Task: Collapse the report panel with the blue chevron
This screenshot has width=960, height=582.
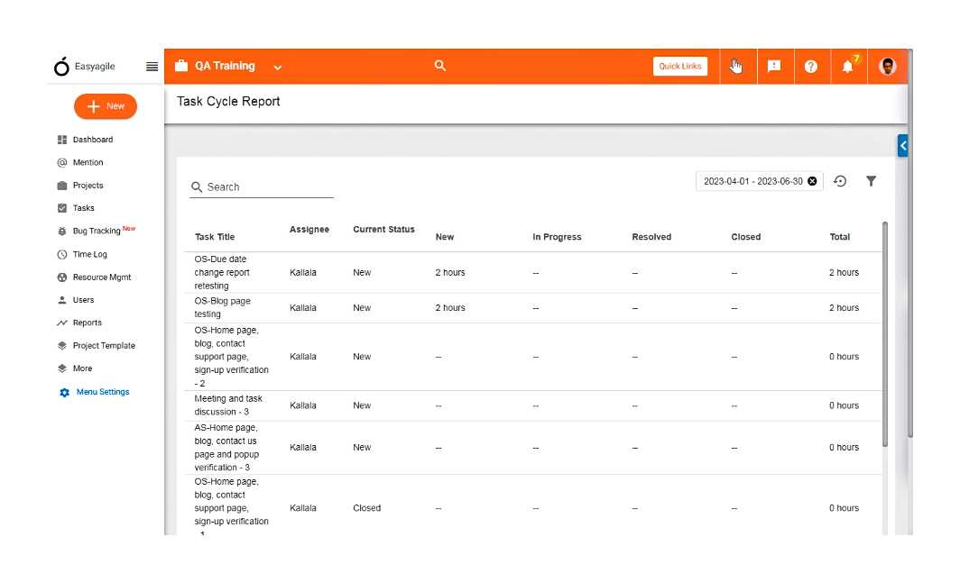Action: coord(902,145)
